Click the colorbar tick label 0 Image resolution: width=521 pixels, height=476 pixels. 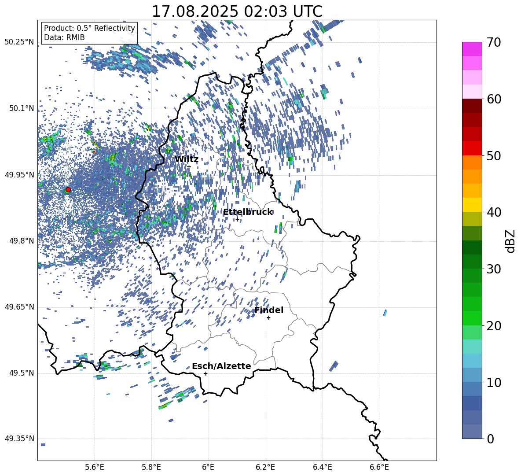pyautogui.click(x=490, y=439)
